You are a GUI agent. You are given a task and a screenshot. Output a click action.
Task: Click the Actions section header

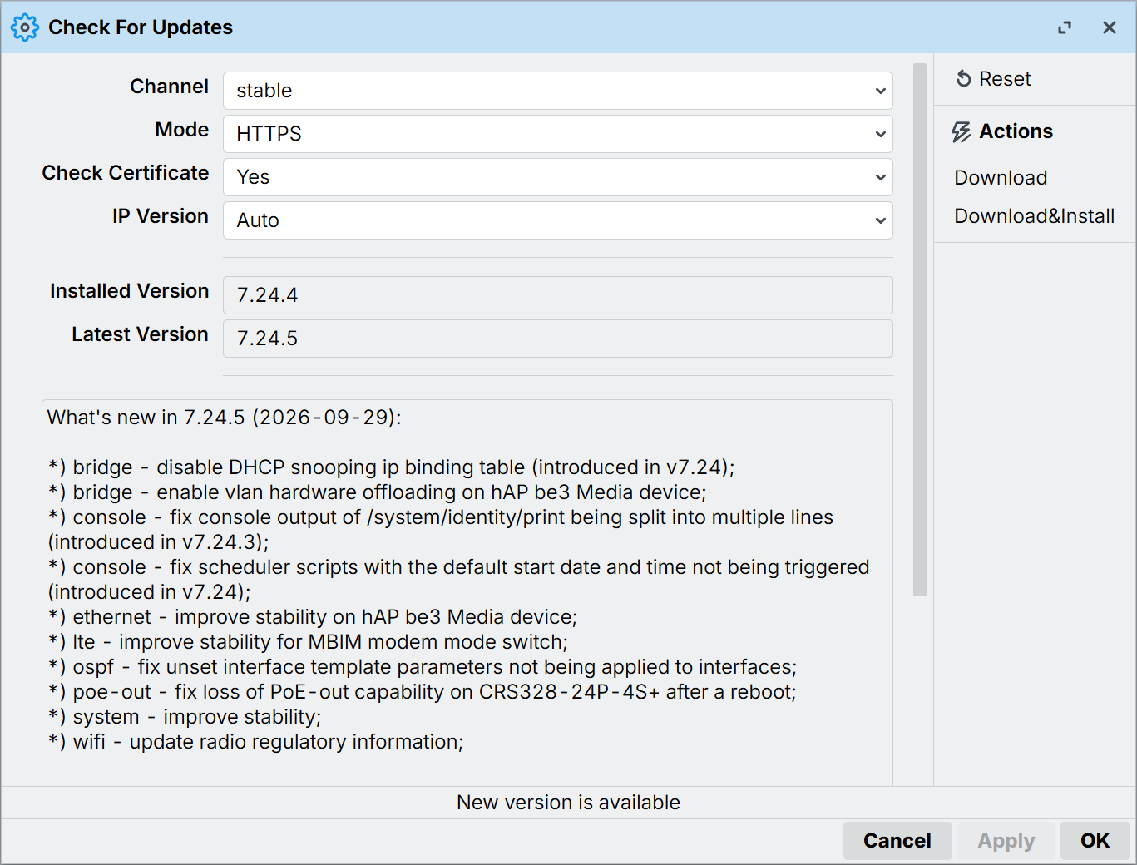tap(1002, 131)
